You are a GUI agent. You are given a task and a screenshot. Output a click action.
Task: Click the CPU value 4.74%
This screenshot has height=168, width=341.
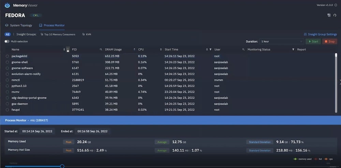pyautogui.click(x=142, y=92)
